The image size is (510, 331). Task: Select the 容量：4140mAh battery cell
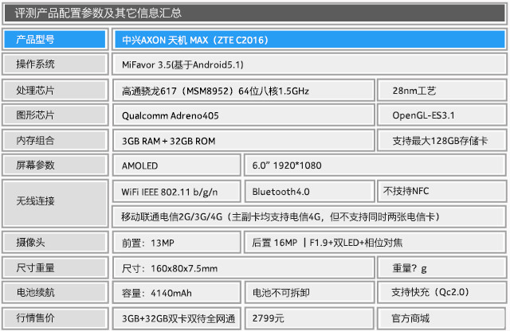click(x=175, y=293)
